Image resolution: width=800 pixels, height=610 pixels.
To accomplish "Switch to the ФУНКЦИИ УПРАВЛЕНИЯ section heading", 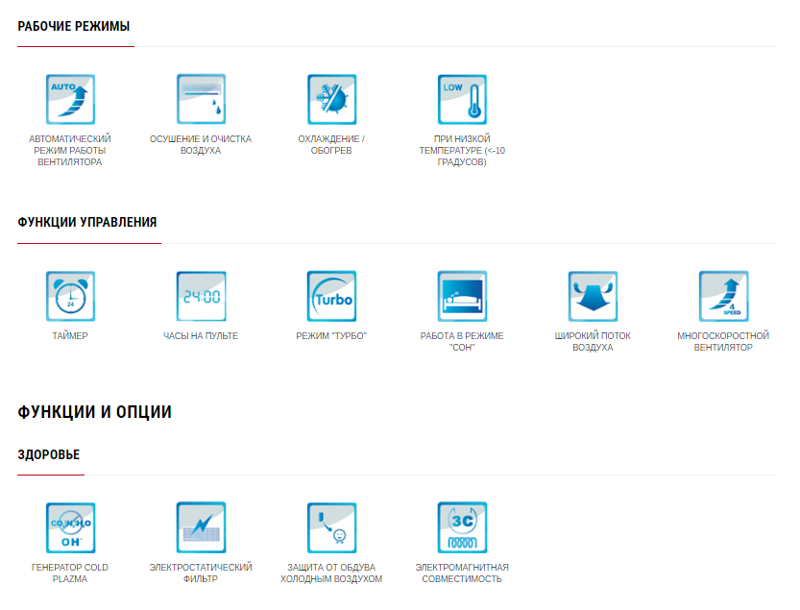I will [87, 222].
